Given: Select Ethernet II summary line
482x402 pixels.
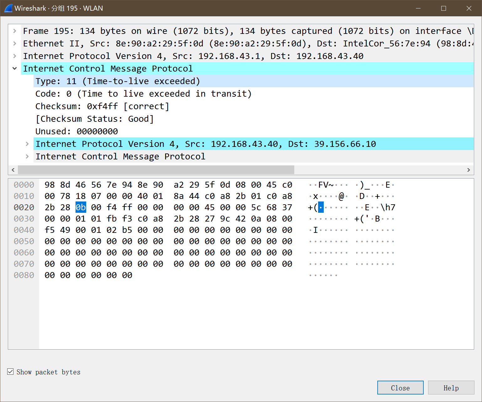Looking at the screenshot, I should 247,43.
